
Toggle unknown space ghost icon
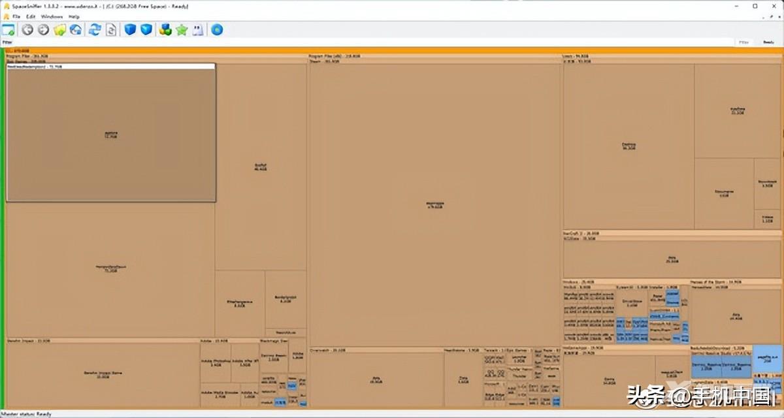[x=197, y=29]
